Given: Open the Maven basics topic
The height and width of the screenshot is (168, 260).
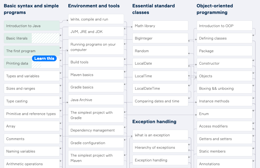Looking at the screenshot, I should coord(96,74).
